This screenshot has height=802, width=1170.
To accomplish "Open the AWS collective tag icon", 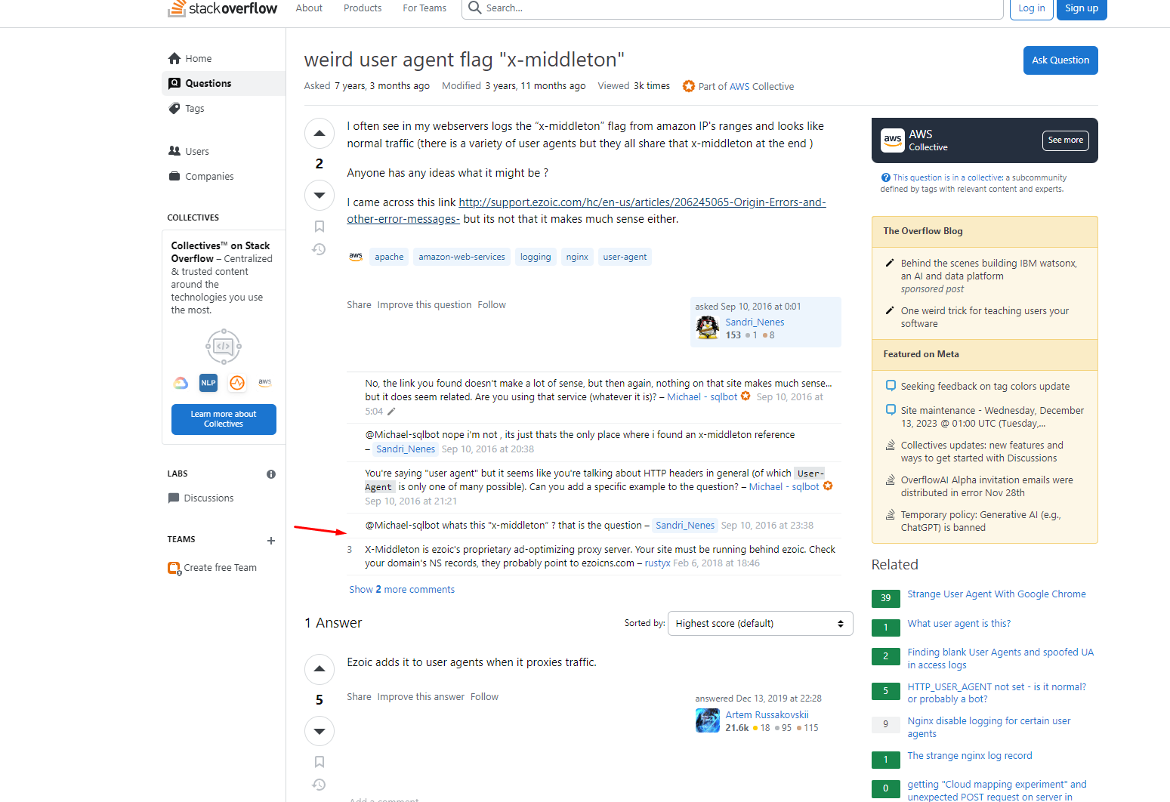I will 356,257.
